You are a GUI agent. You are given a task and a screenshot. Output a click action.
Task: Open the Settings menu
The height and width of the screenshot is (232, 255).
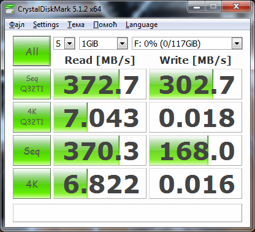pyautogui.click(x=46, y=25)
